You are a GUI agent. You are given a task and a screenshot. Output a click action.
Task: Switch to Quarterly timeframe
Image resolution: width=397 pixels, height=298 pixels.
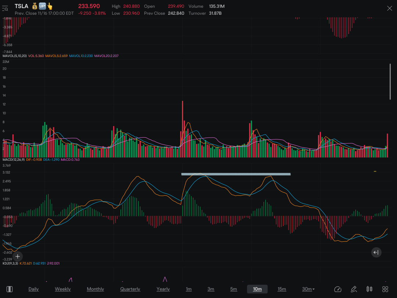pos(130,289)
